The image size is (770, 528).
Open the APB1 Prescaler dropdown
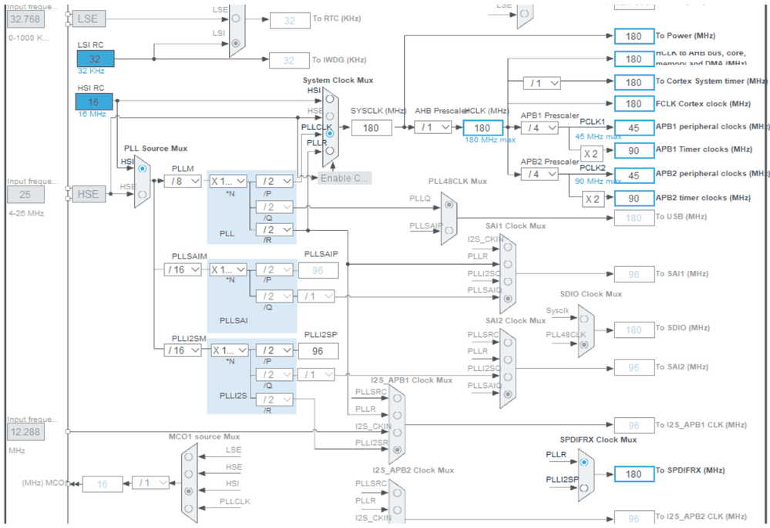tap(540, 128)
